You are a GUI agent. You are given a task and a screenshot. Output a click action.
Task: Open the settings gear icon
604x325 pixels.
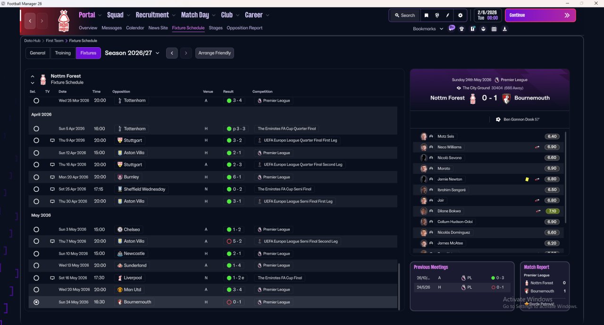[x=460, y=15]
